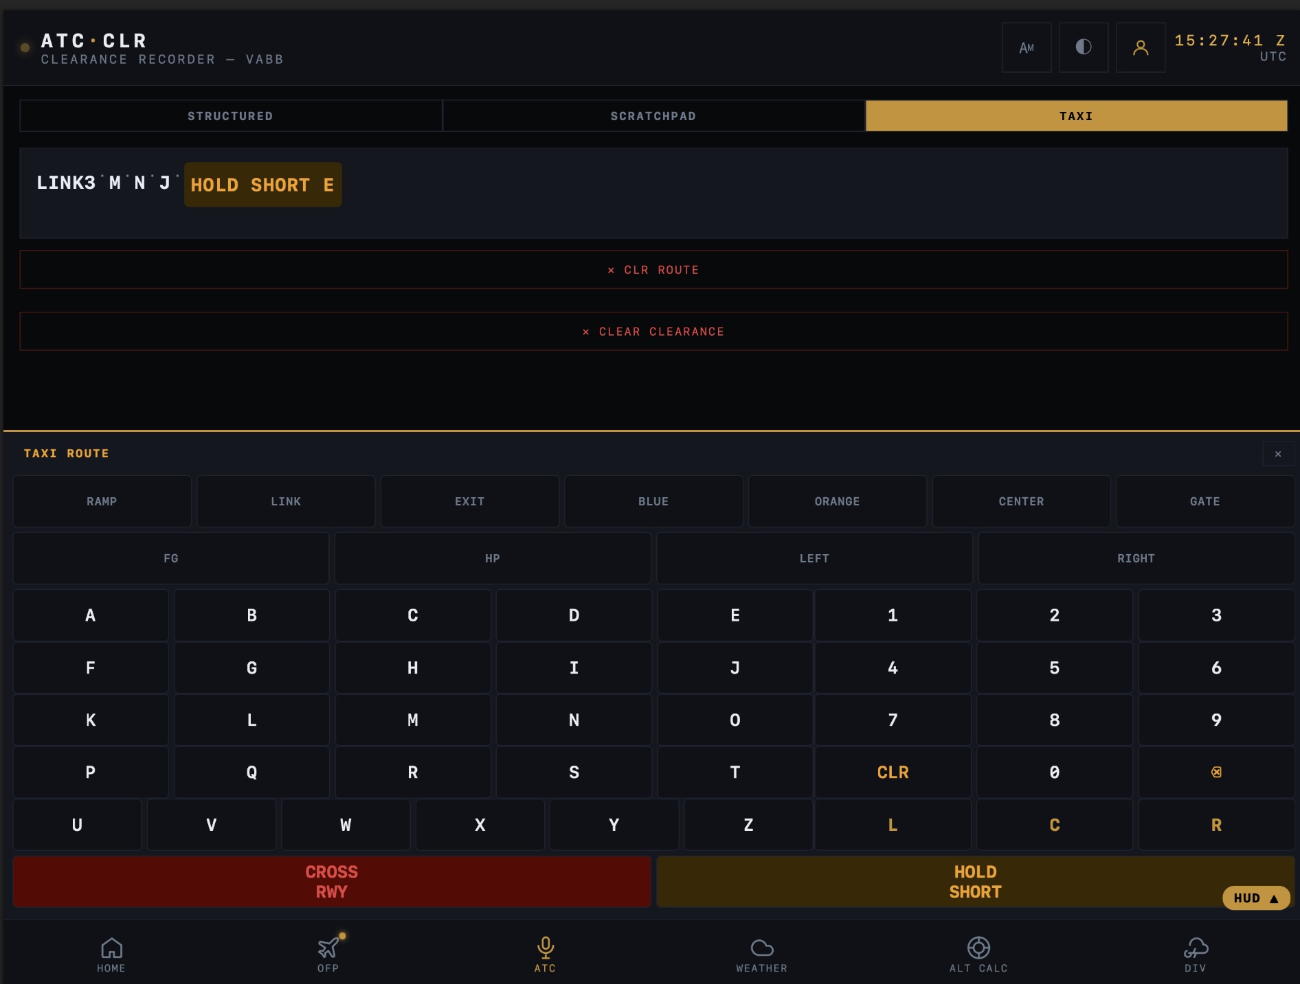The width and height of the screenshot is (1300, 984).
Task: Open the OFP airplane icon
Action: (x=328, y=954)
